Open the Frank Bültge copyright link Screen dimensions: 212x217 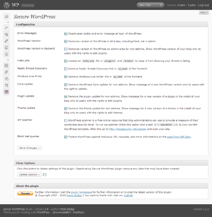coord(74,195)
